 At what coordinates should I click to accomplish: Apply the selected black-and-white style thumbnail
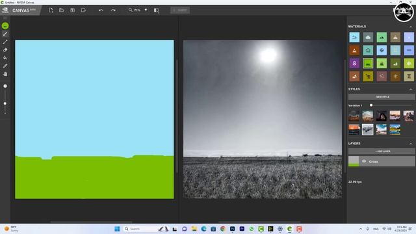(x=368, y=129)
